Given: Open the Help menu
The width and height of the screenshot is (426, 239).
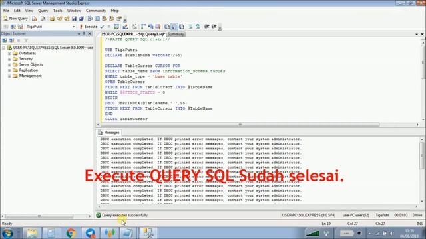Looking at the screenshot, I should pos(114,11).
